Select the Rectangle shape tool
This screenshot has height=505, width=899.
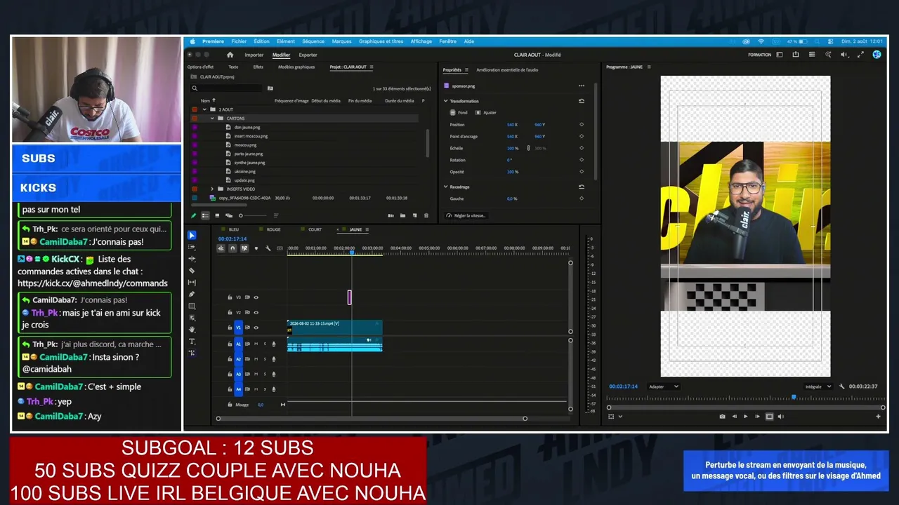tap(192, 307)
